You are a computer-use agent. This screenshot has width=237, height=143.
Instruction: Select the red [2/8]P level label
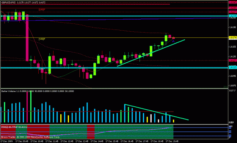[42, 9]
